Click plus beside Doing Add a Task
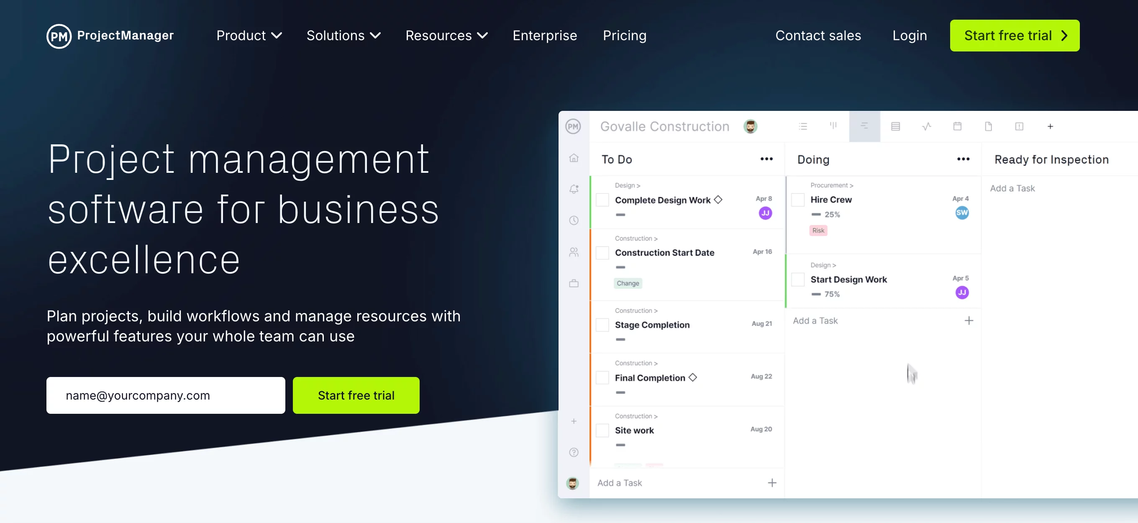Image resolution: width=1138 pixels, height=523 pixels. (969, 320)
